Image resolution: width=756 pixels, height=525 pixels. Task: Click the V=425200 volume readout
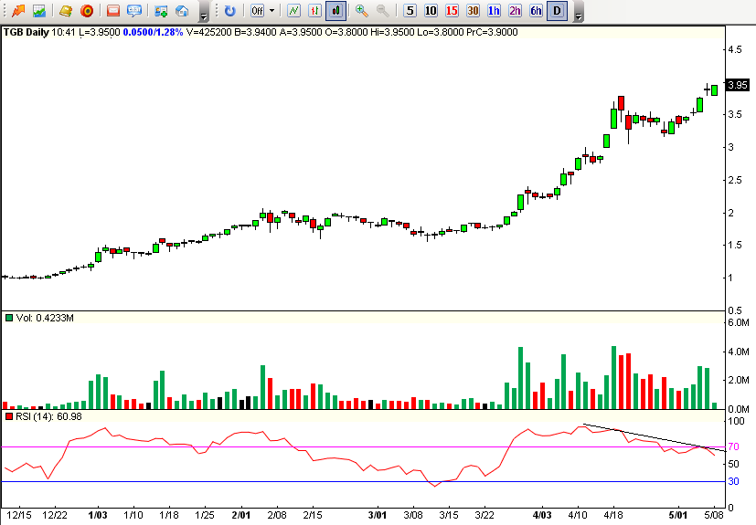coord(208,32)
